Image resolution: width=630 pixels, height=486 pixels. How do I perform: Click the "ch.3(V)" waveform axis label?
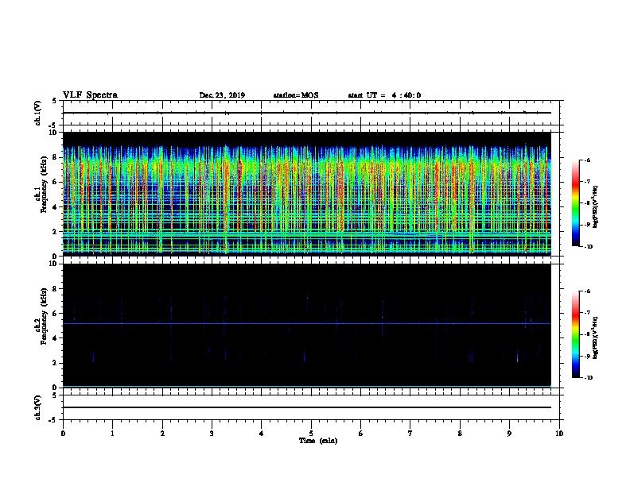pos(37,407)
